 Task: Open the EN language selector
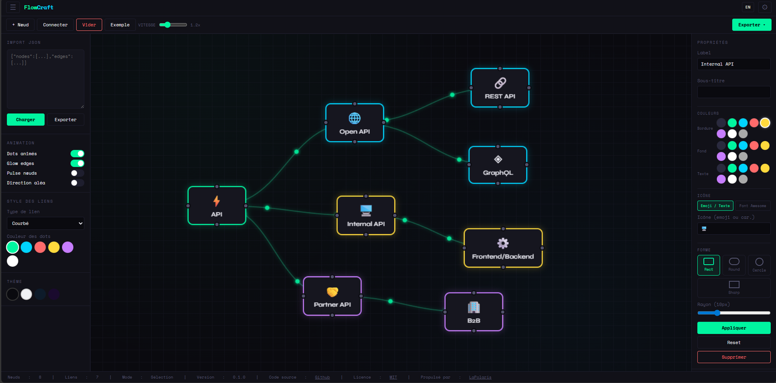click(748, 7)
